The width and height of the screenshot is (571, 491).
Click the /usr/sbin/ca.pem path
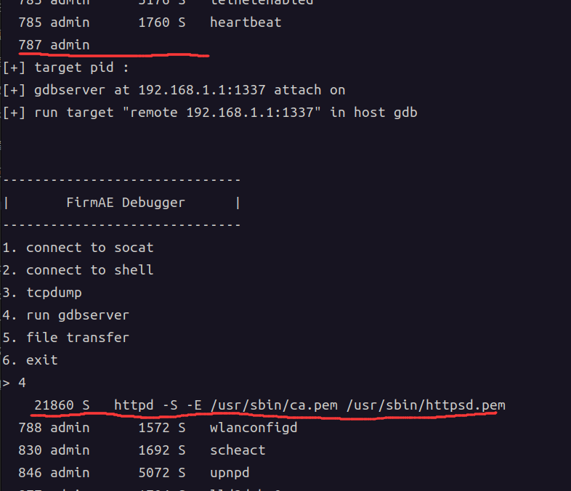[x=274, y=405]
